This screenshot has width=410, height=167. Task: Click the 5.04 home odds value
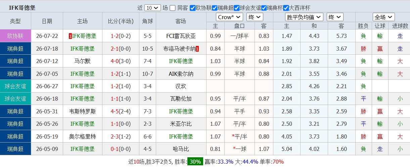point(286,149)
